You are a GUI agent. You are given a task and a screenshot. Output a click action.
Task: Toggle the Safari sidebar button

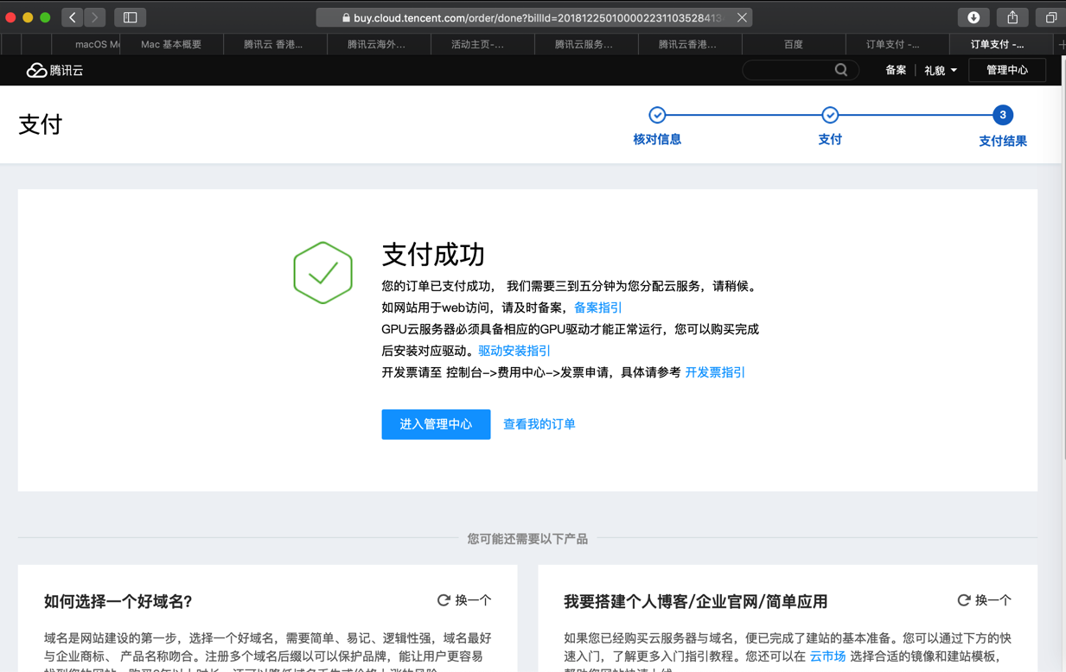(130, 17)
